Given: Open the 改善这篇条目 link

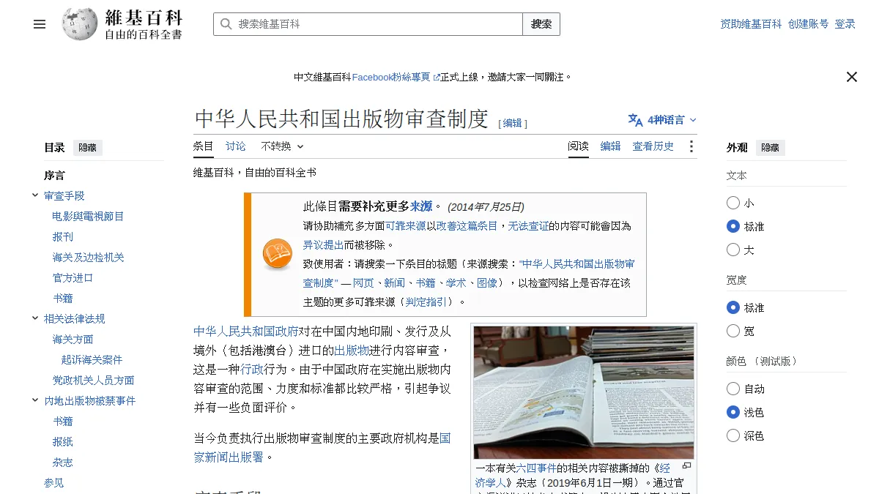Looking at the screenshot, I should (467, 226).
